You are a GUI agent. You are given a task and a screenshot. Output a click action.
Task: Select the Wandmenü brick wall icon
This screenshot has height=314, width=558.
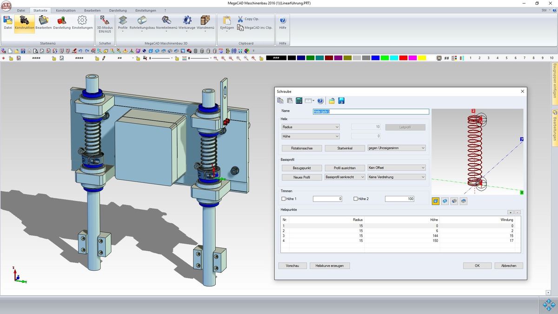click(x=205, y=20)
